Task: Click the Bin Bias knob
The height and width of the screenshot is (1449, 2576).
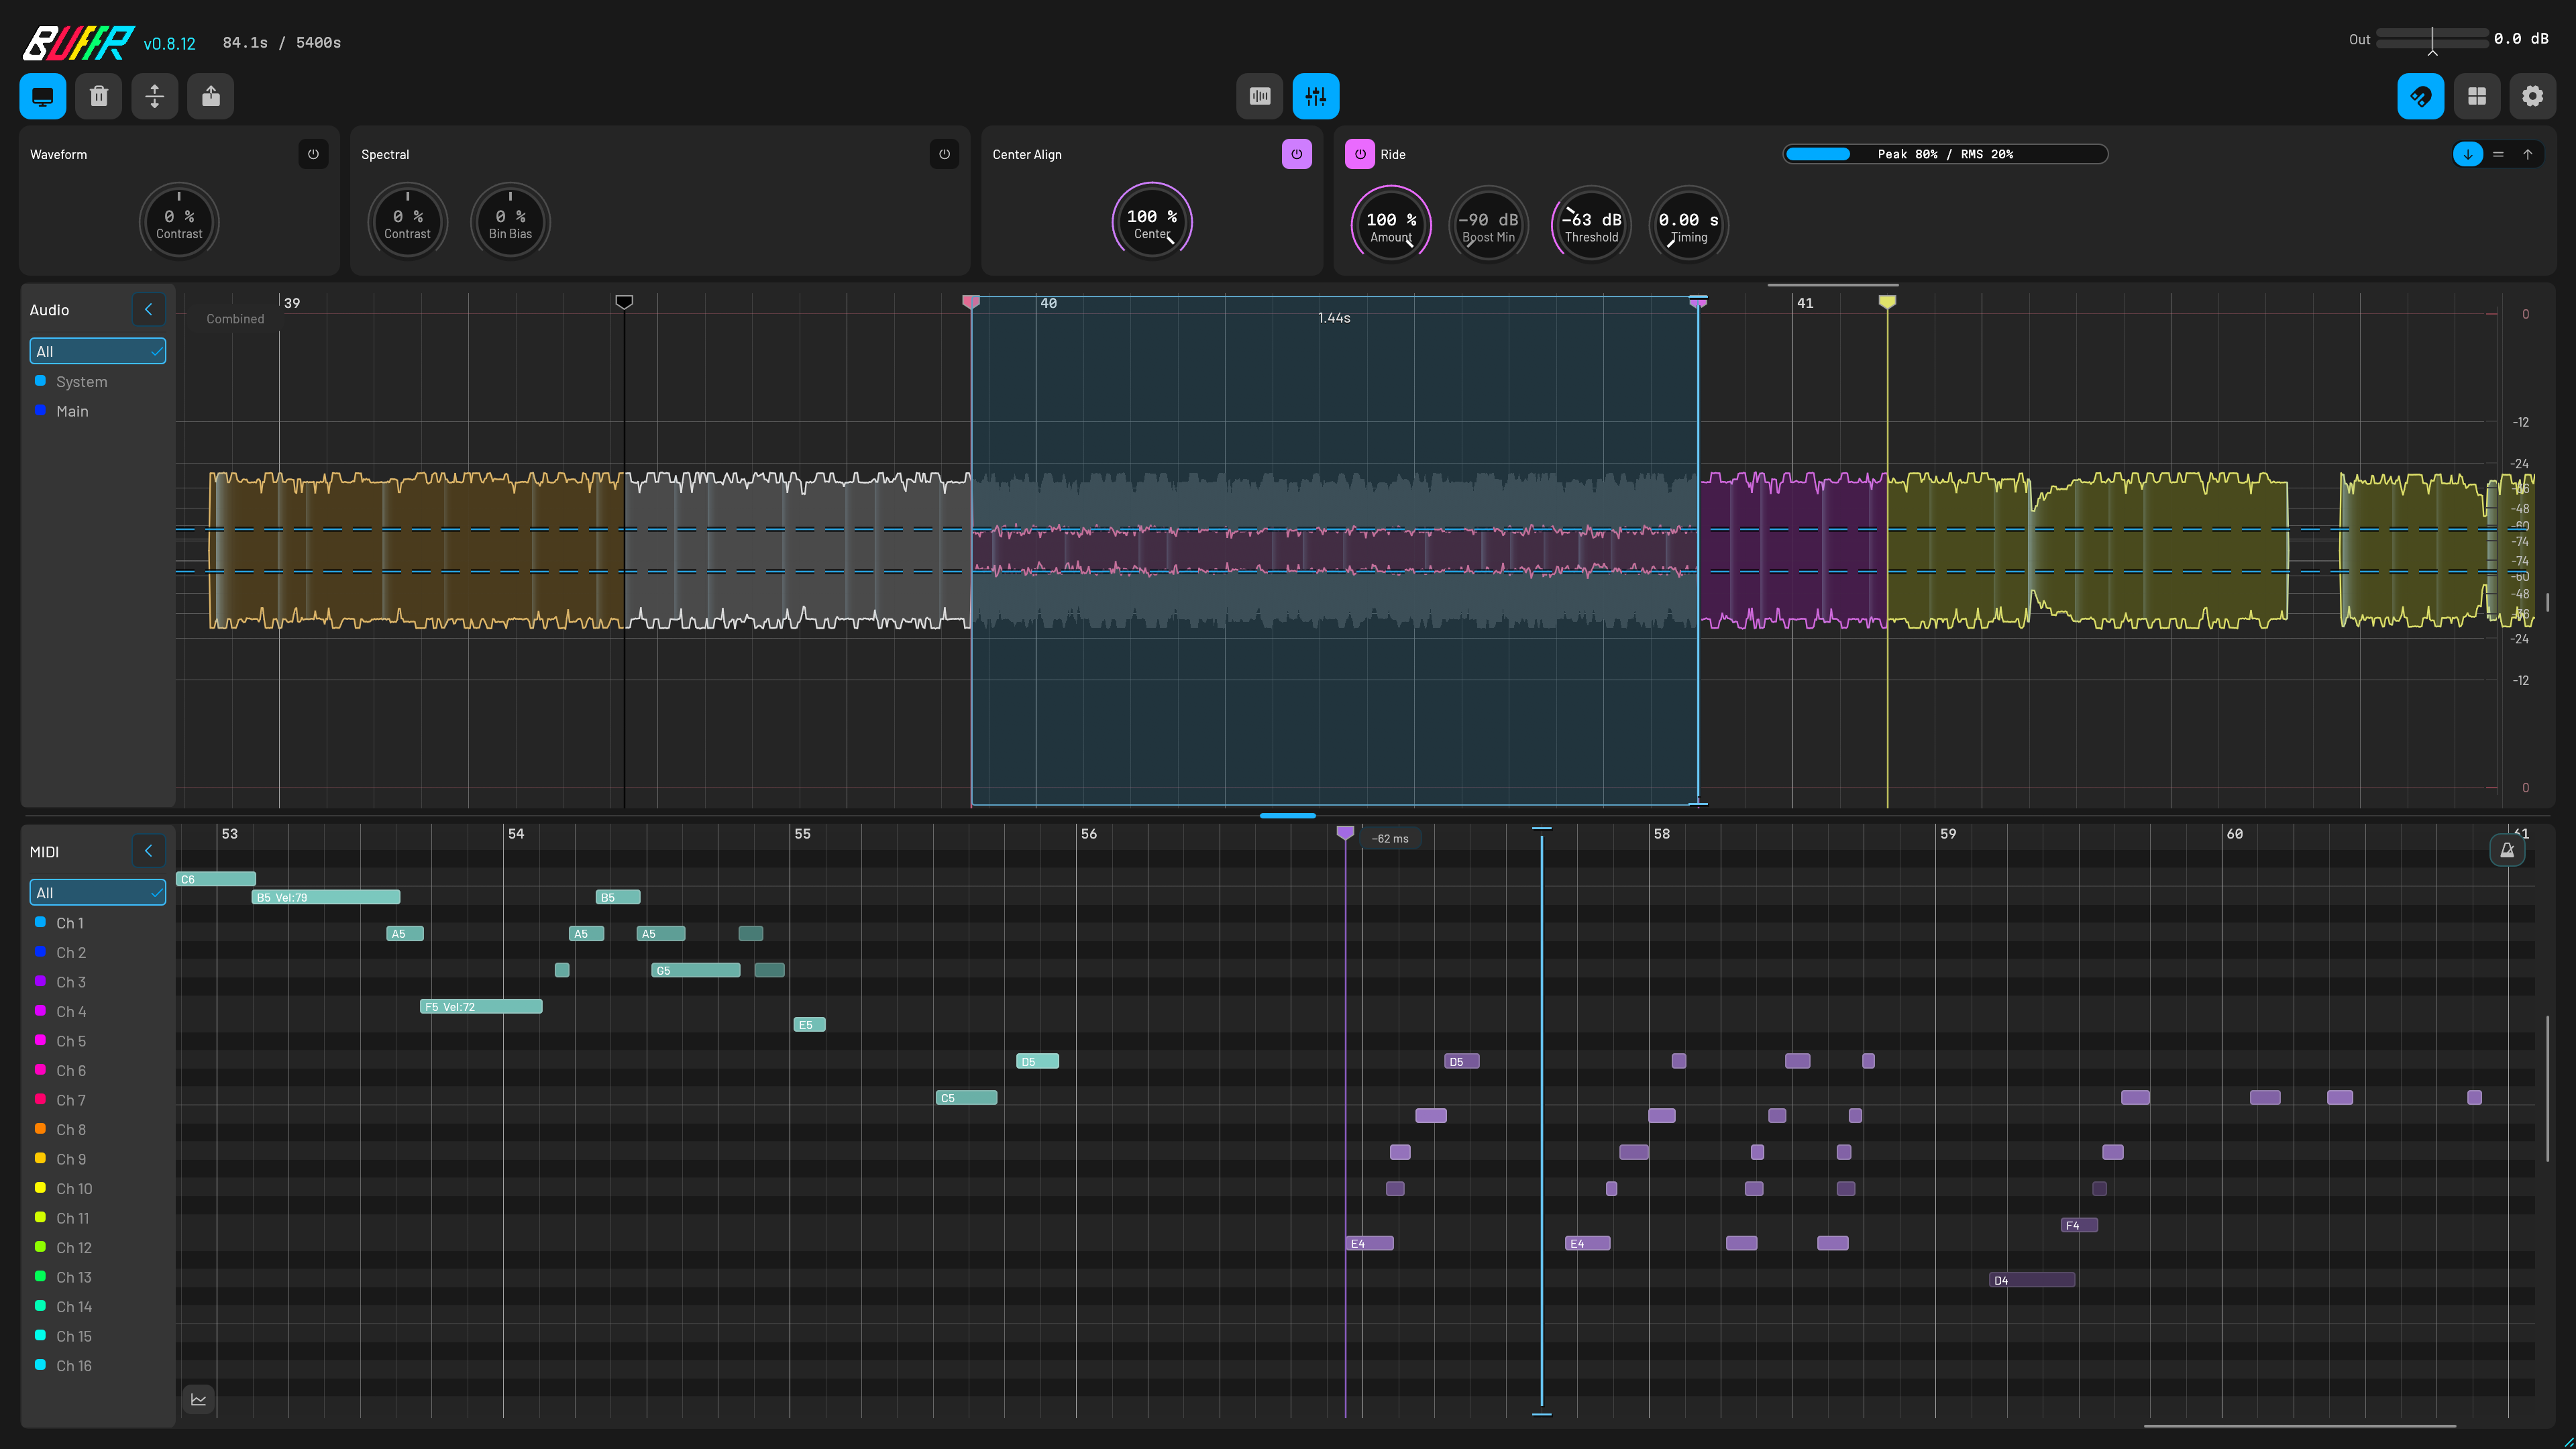Action: (x=510, y=220)
